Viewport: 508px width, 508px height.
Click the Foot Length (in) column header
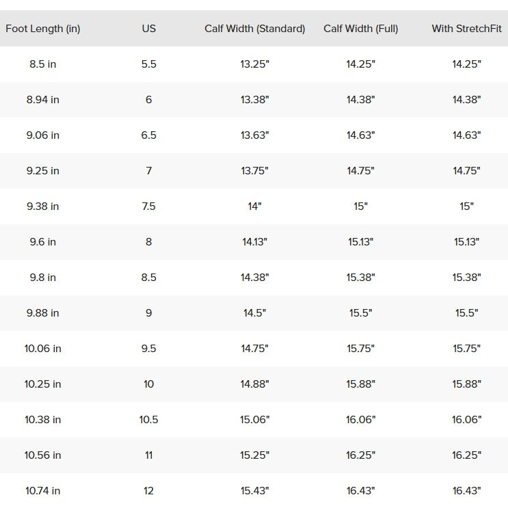[42, 29]
